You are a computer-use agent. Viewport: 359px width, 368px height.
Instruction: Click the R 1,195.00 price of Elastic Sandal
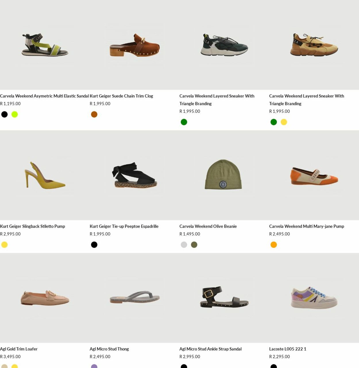point(10,104)
